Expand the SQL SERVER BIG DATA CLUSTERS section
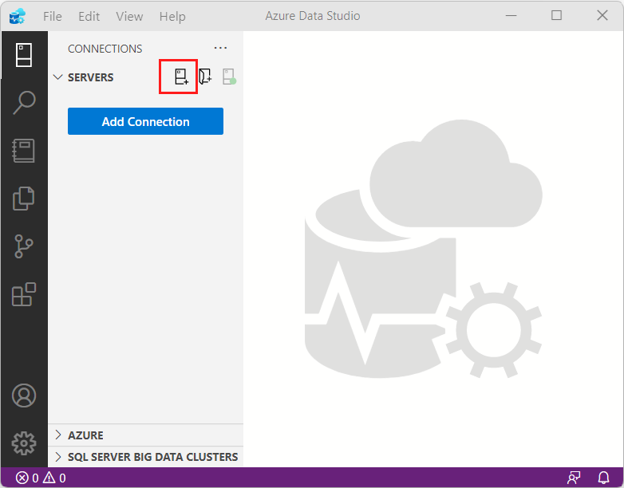Viewport: 624px width, 488px height. pyautogui.click(x=146, y=457)
